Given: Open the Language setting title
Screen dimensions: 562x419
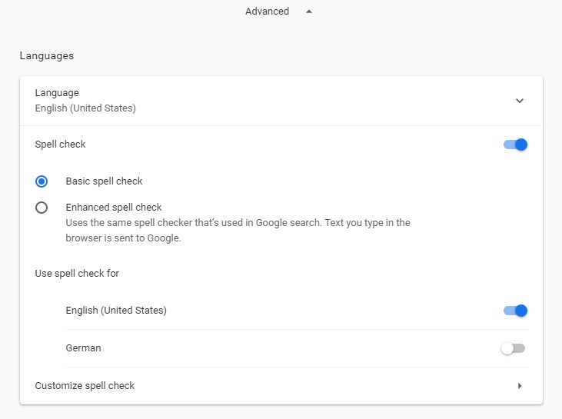Looking at the screenshot, I should click(57, 93).
